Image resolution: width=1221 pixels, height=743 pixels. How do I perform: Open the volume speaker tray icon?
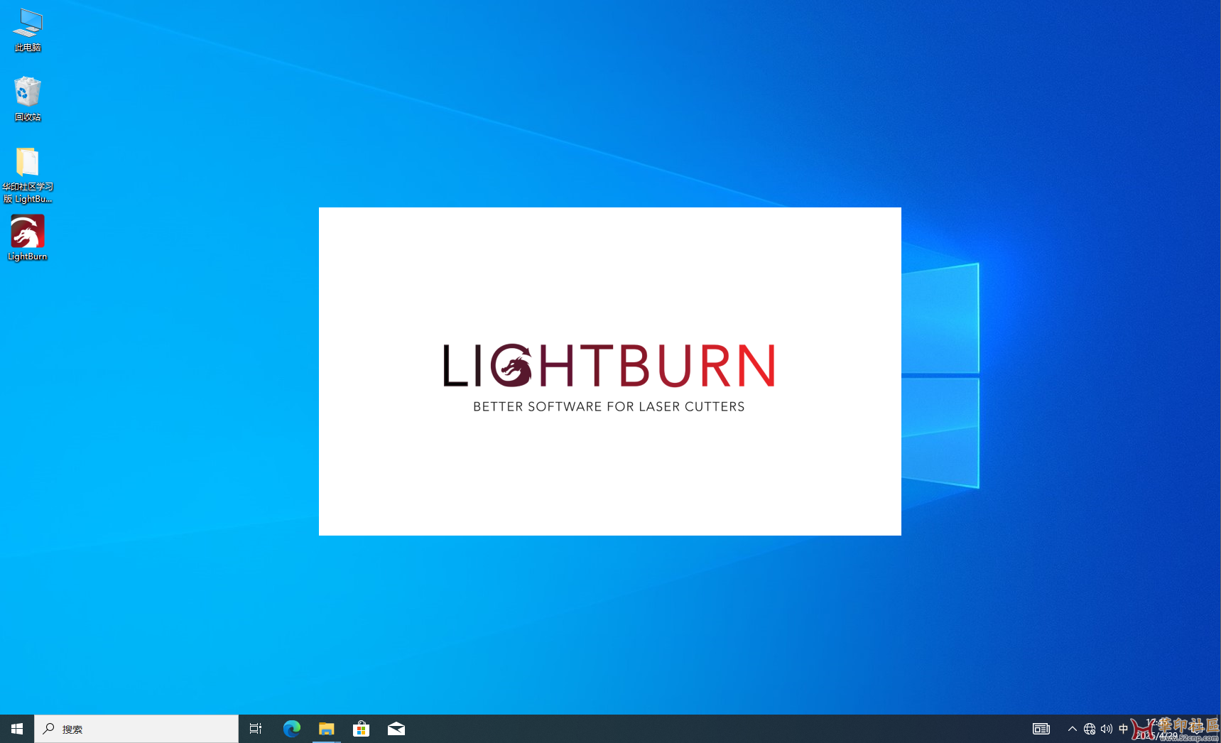1107,729
